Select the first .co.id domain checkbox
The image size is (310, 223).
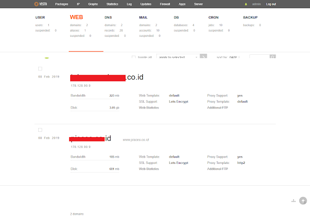click(x=40, y=69)
